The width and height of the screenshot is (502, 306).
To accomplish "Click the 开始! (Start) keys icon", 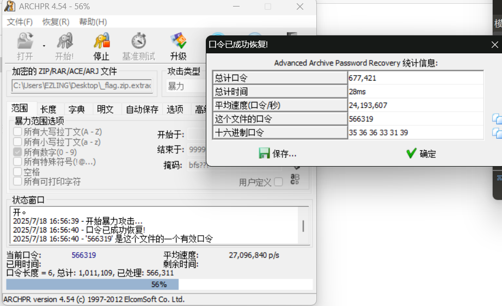I will pos(64,42).
